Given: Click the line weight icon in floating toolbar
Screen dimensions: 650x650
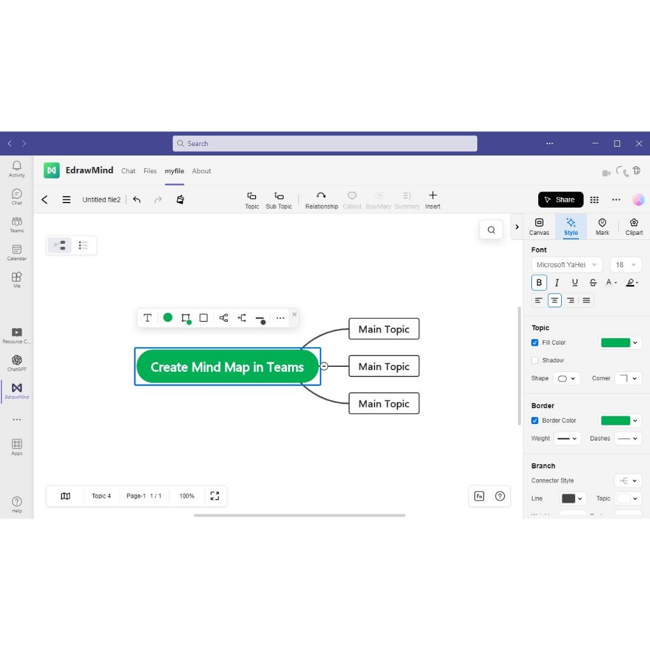Looking at the screenshot, I should [260, 319].
